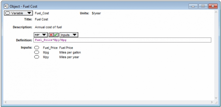The image size is (221, 107).
Task: Select the Fuel_Price input identifier
Action: [x=50, y=48]
